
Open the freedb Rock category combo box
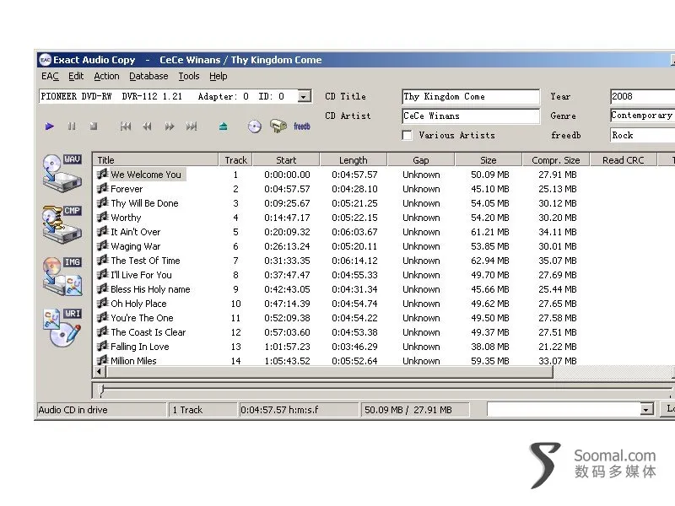pyautogui.click(x=642, y=135)
